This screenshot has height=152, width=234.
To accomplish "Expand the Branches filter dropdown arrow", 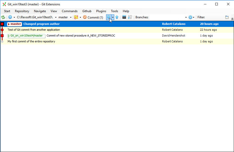I will pyautogui.click(x=186, y=17).
